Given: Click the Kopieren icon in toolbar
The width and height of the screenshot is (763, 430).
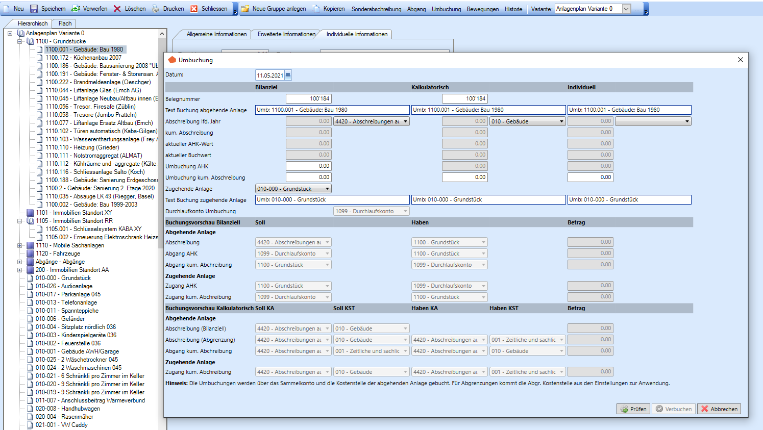Looking at the screenshot, I should click(x=316, y=9).
